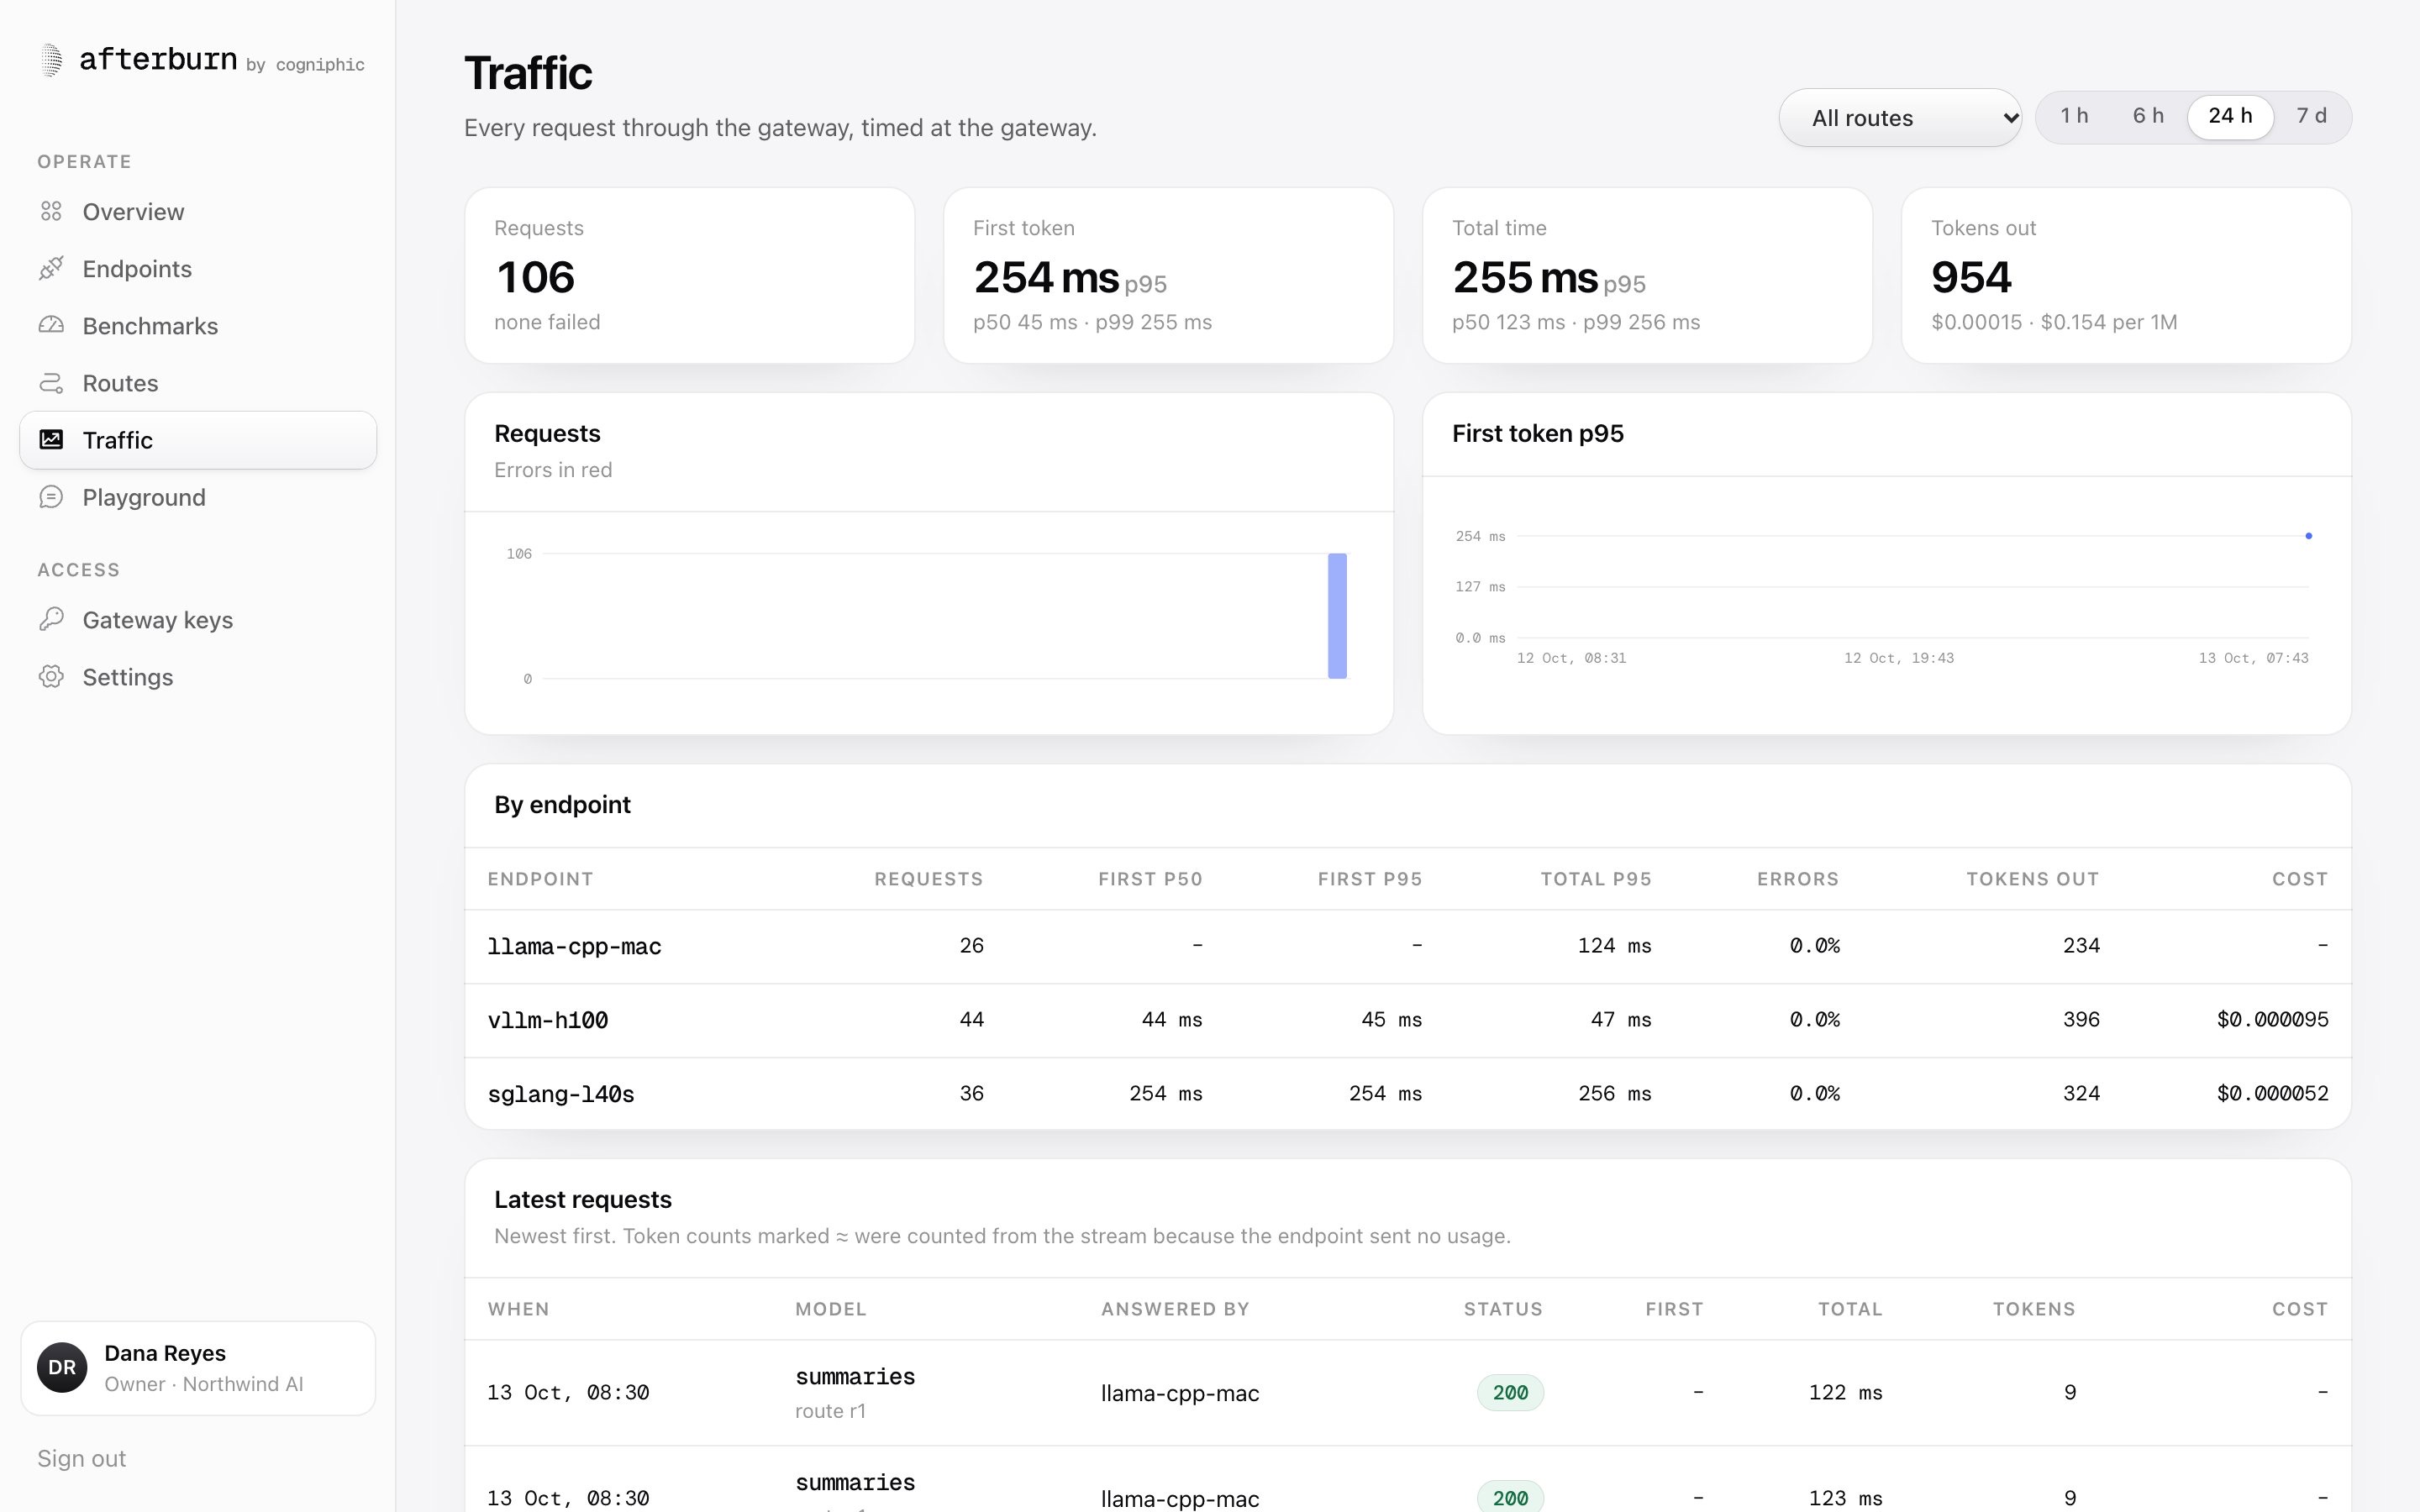This screenshot has height=1512, width=2420.
Task: Open Gateway keys page
Action: pos(198,619)
